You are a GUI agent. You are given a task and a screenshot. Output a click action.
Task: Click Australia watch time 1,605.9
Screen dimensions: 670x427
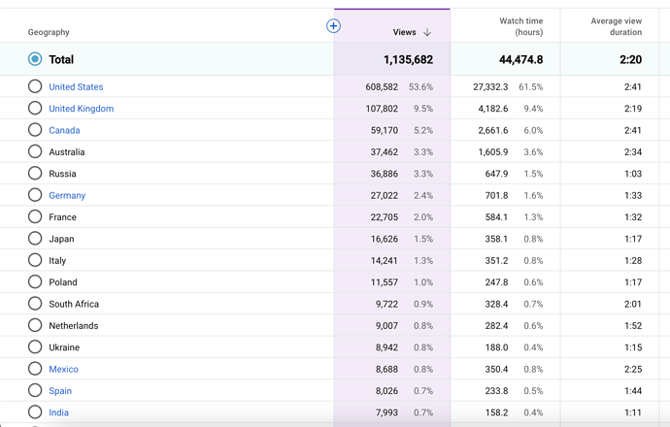(493, 152)
